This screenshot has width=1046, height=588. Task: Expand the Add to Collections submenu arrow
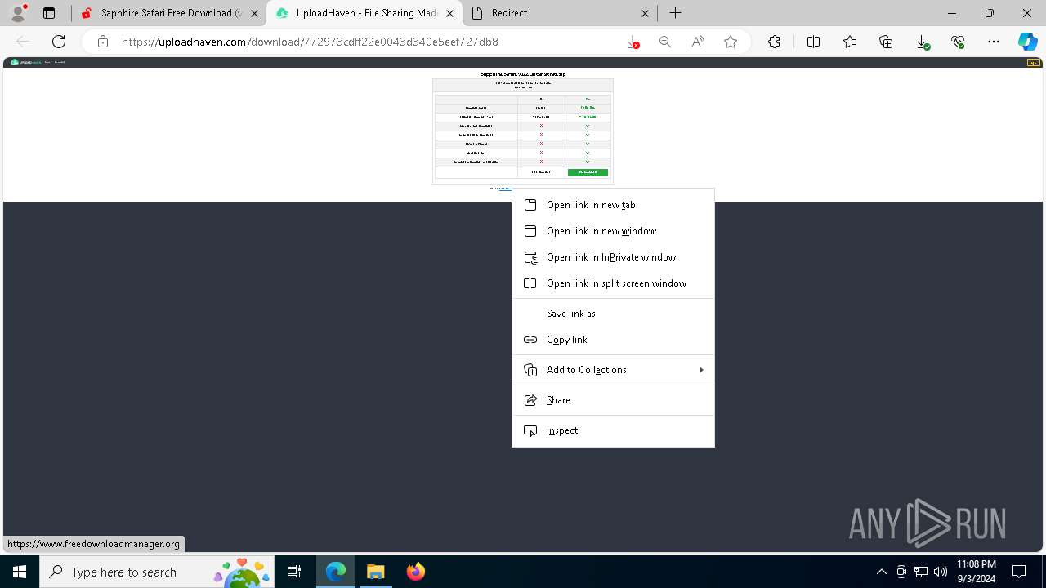pos(701,370)
